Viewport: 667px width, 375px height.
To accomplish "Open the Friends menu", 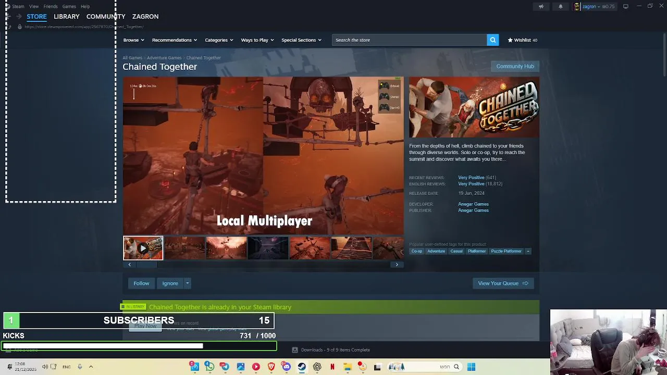I will [51, 6].
